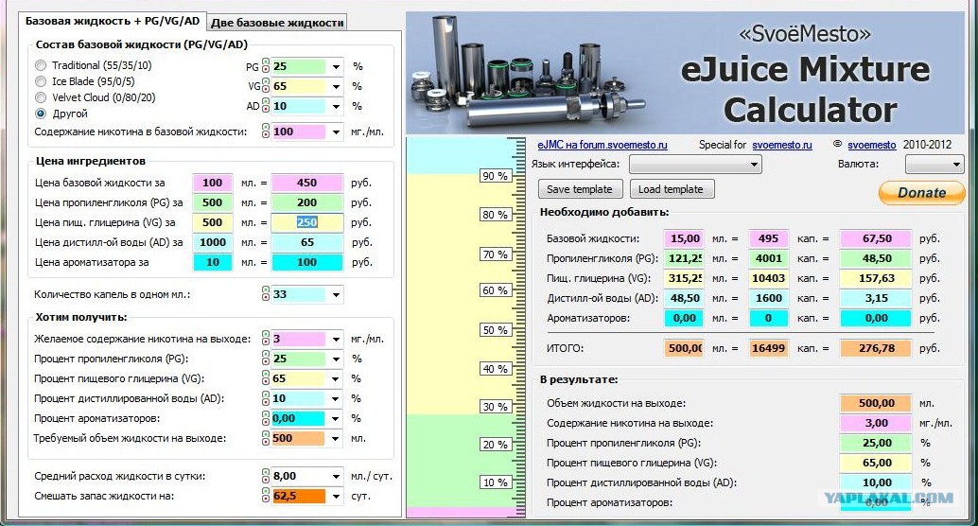
Task: Increase drops per ml with green stepper
Action: 266,290
